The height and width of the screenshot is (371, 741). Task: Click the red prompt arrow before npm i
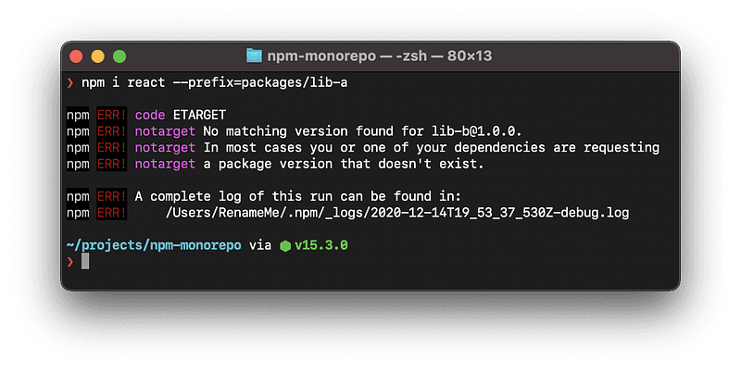(70, 83)
